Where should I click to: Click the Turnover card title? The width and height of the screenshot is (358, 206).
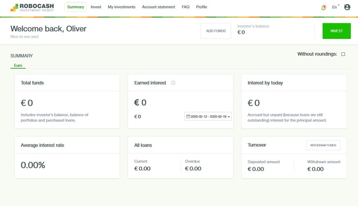(257, 145)
